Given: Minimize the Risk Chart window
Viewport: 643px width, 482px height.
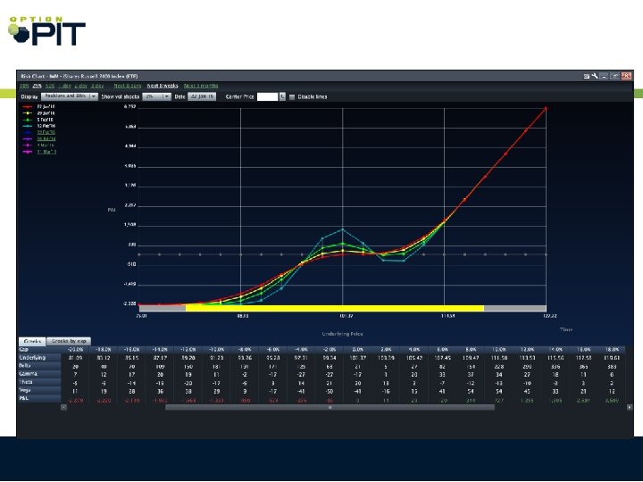Looking at the screenshot, I should point(604,76).
